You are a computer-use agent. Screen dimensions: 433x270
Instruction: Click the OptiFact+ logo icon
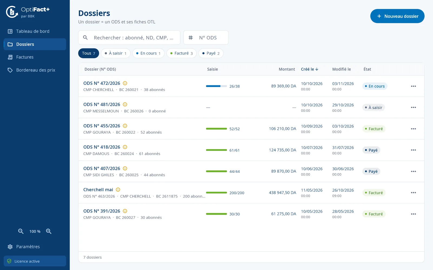click(12, 12)
